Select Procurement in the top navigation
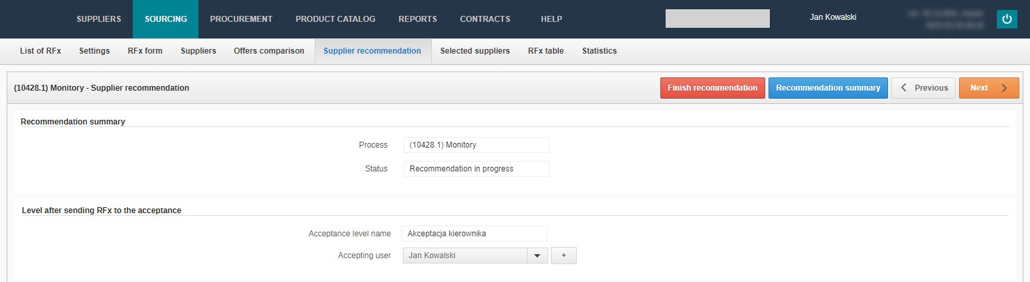The height and width of the screenshot is (282, 1030). point(241,19)
